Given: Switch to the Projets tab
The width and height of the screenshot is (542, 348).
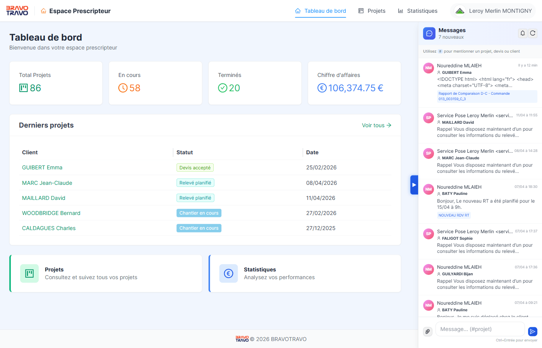Looking at the screenshot, I should coord(372,11).
